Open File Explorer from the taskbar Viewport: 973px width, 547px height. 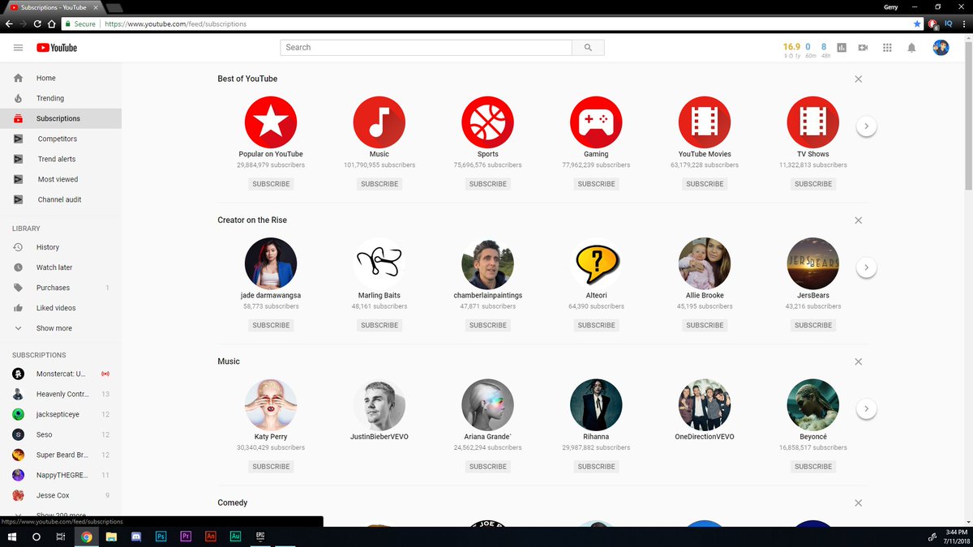click(111, 536)
